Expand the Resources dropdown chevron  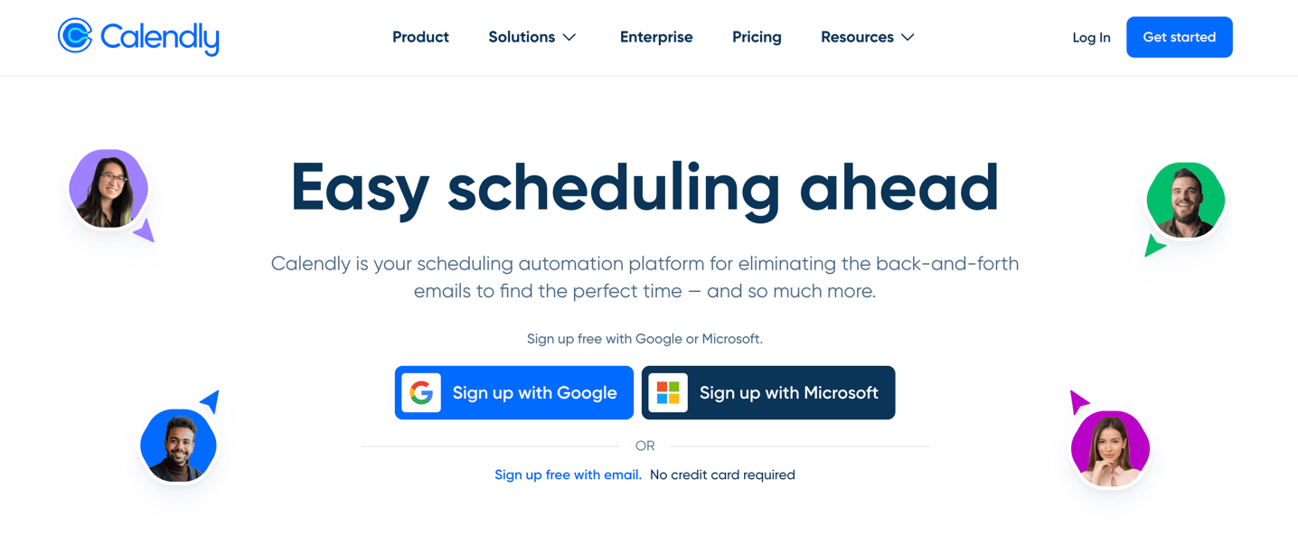point(908,37)
